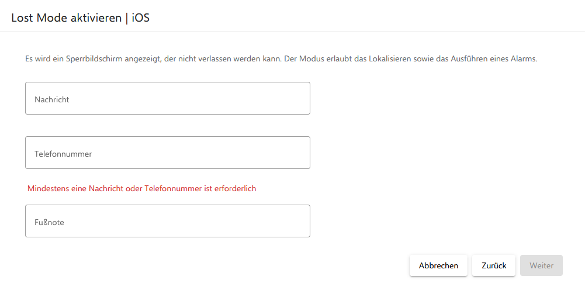Click the red validation error message
This screenshot has height=304, width=585.
point(141,189)
